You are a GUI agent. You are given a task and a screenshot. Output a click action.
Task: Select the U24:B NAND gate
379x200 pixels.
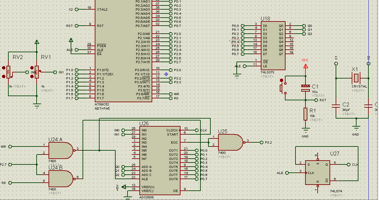pyautogui.click(x=60, y=179)
